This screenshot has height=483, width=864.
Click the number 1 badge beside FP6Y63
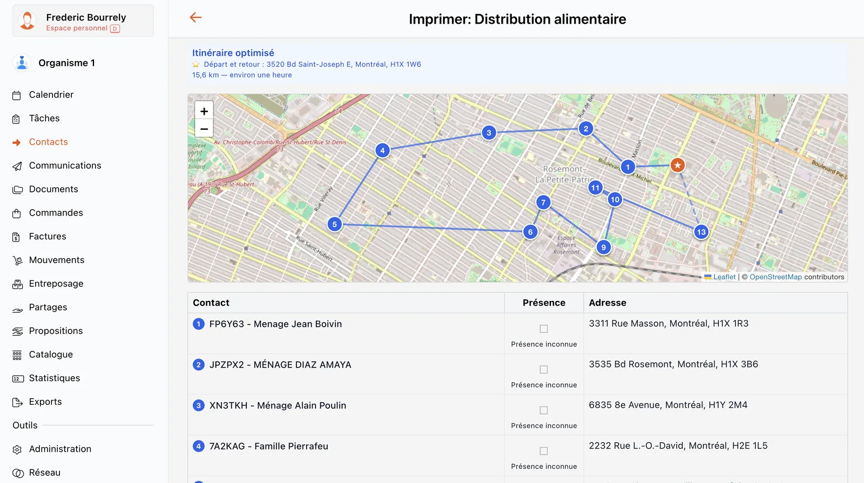(x=199, y=324)
